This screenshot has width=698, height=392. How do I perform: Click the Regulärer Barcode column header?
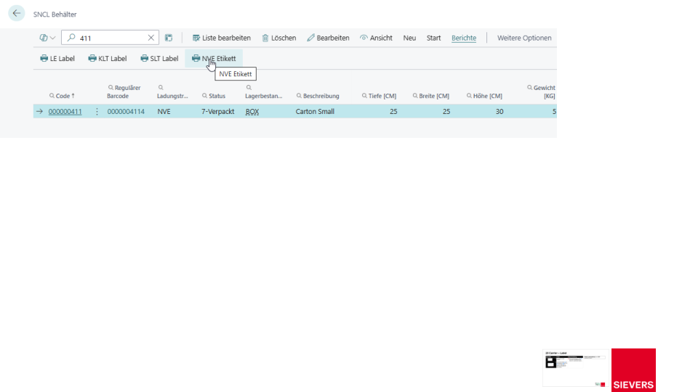pos(124,91)
